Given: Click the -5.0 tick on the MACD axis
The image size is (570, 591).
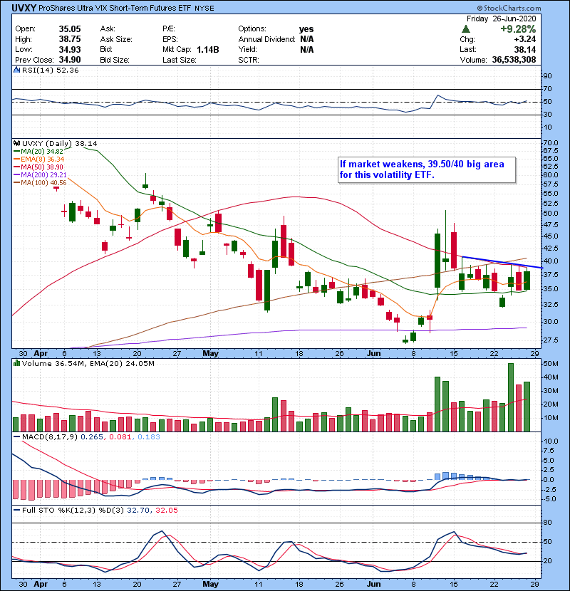Looking at the screenshot, I should point(549,499).
